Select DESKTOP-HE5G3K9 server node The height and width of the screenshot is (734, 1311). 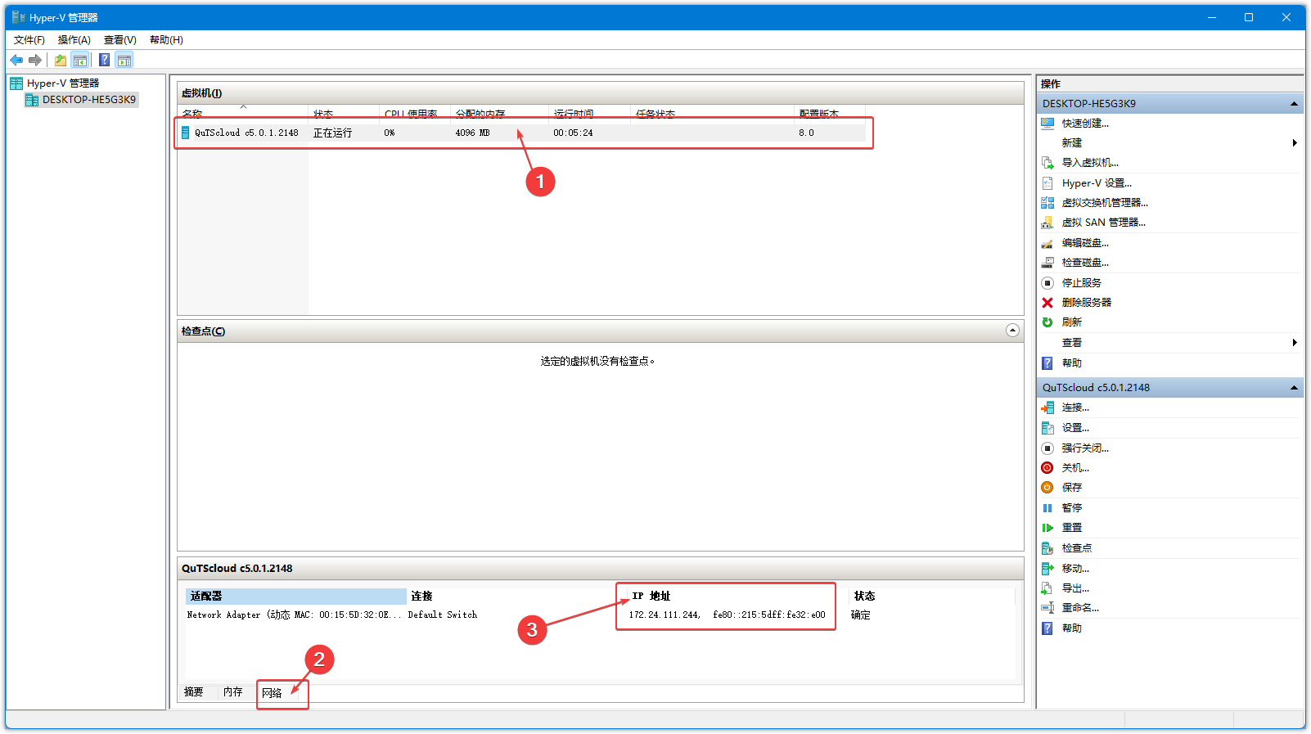tap(89, 100)
